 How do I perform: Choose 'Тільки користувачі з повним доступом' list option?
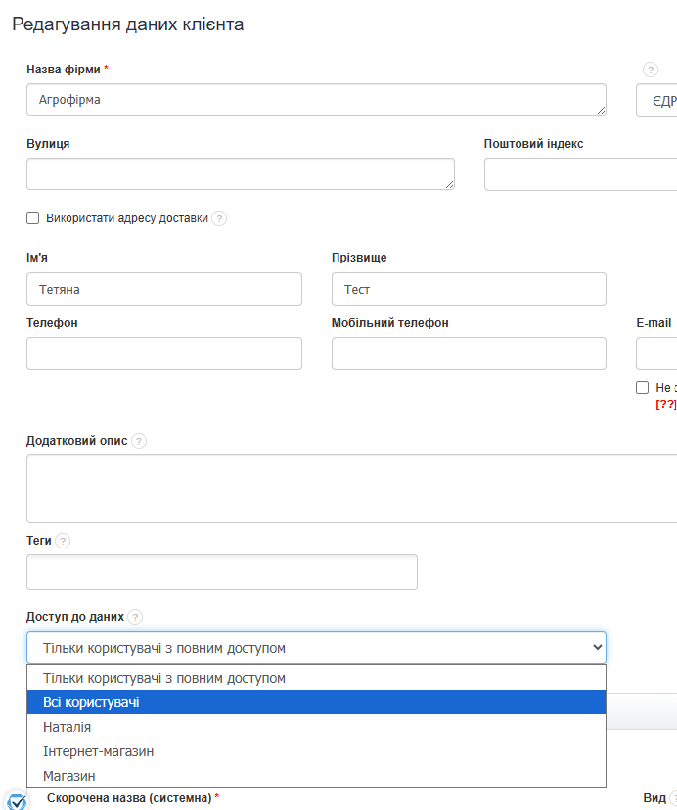(316, 678)
